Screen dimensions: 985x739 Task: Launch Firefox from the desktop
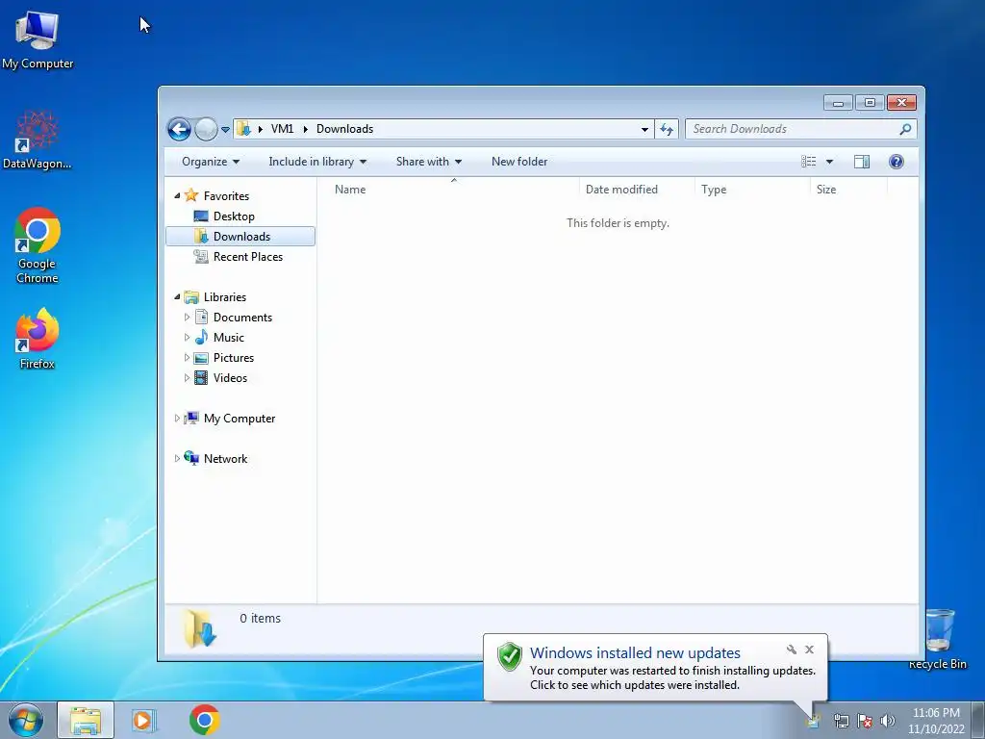pos(38,338)
